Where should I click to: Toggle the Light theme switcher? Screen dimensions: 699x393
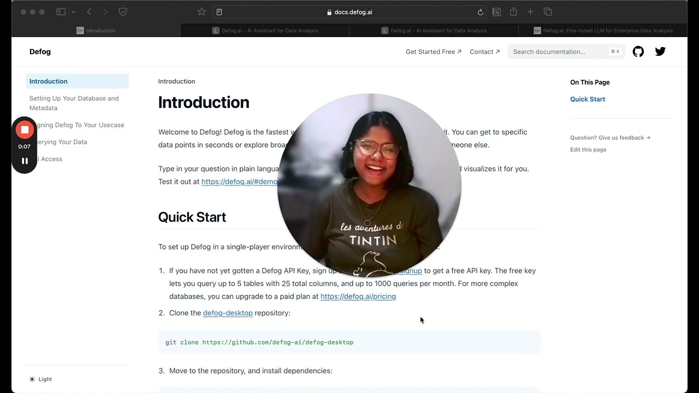(41, 379)
